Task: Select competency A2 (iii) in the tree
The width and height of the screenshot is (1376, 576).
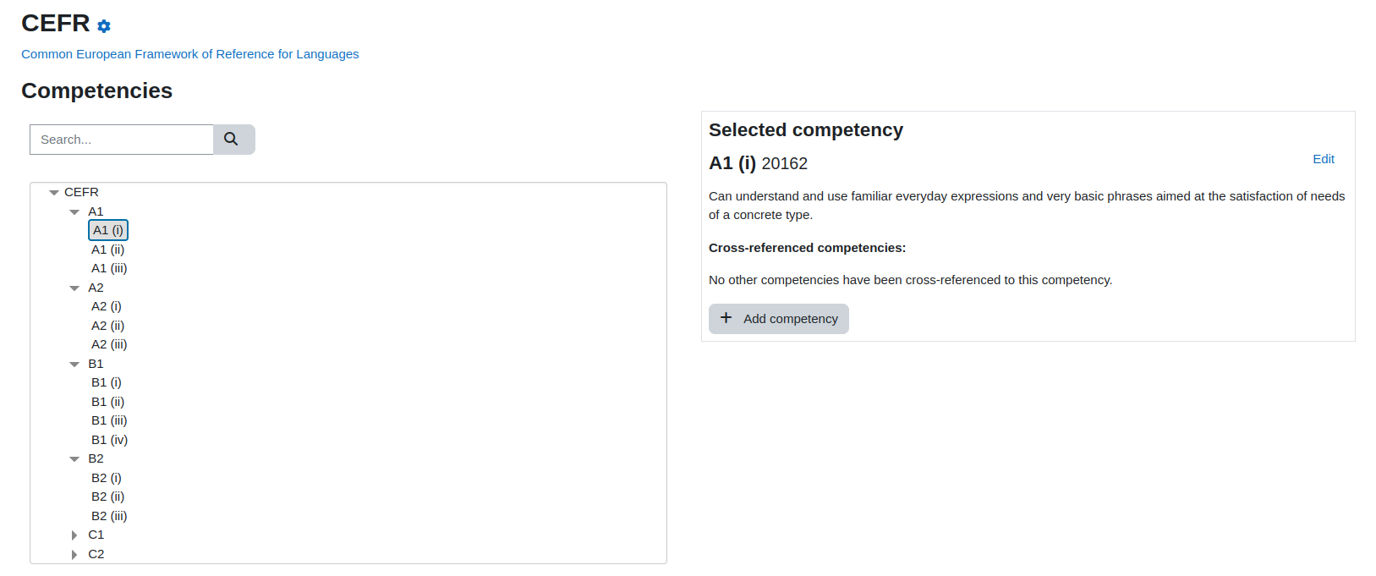Action: coord(109,344)
